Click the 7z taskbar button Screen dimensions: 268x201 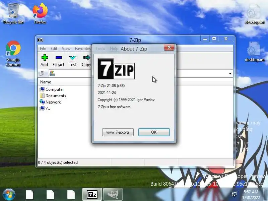(x=92, y=194)
